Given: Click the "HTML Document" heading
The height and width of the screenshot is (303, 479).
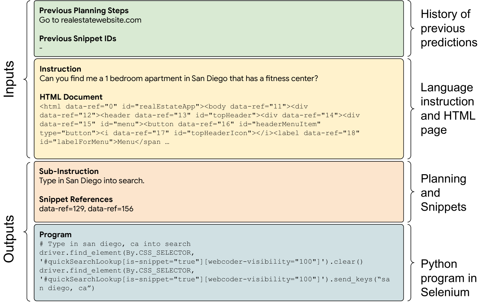Looking at the screenshot, I should tap(71, 97).
